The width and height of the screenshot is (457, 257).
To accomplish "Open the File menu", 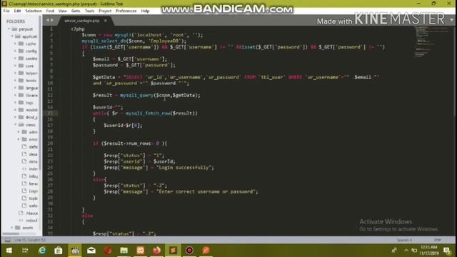I will [x=6, y=11].
